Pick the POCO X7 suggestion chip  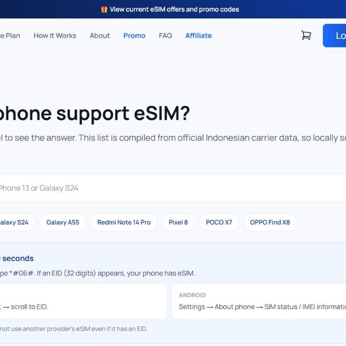(x=219, y=222)
